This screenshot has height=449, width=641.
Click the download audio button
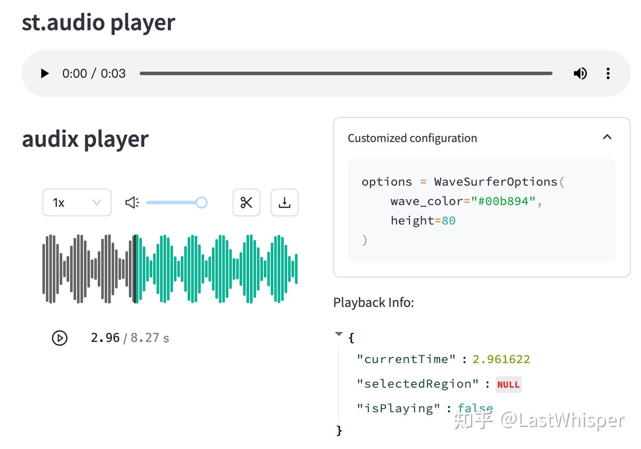pyautogui.click(x=284, y=202)
